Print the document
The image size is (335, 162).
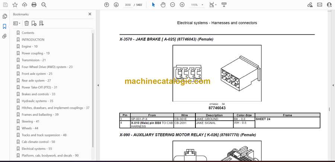coord(34,5)
